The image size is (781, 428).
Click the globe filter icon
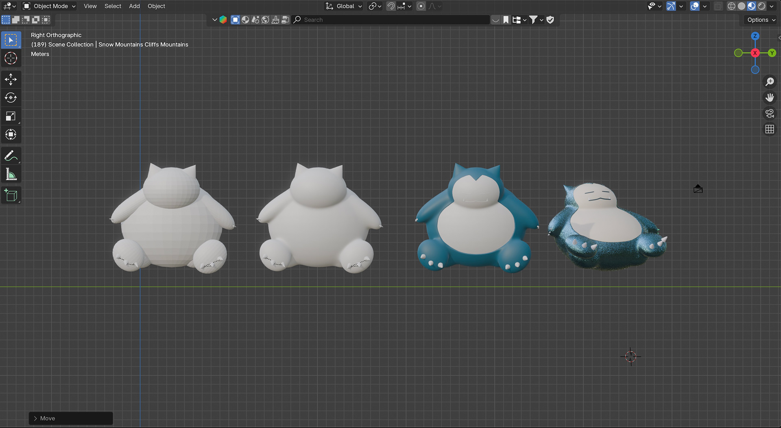265,20
